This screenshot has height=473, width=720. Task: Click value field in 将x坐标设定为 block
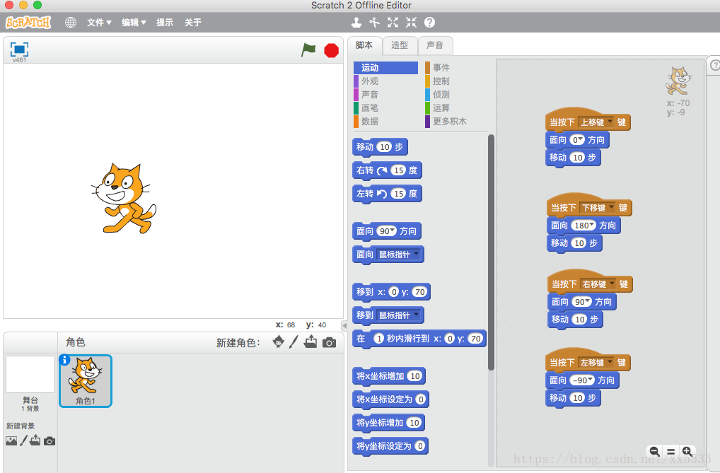click(x=421, y=399)
